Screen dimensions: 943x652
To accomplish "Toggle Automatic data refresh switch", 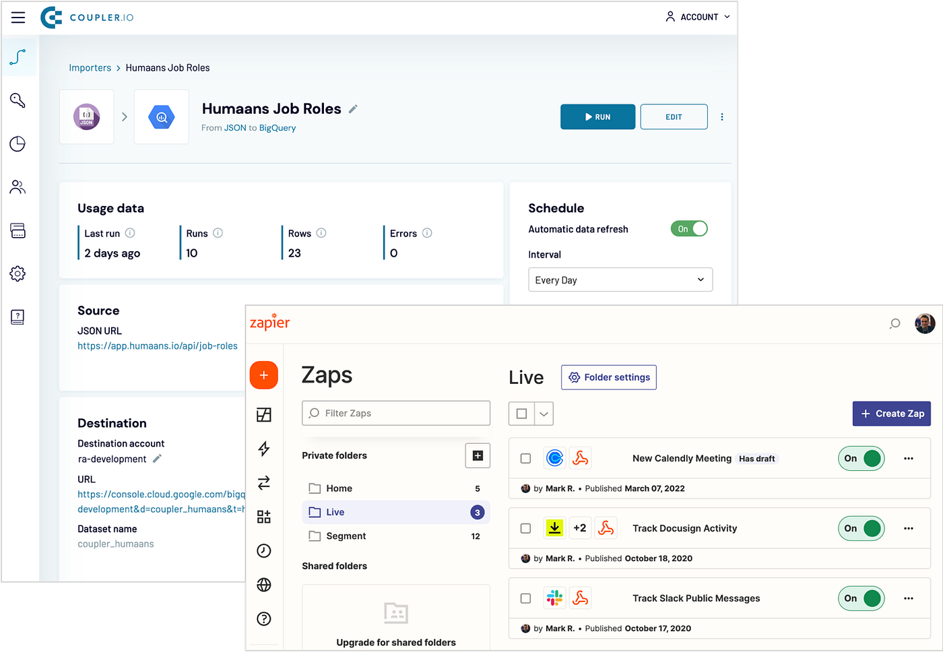I will [x=689, y=229].
